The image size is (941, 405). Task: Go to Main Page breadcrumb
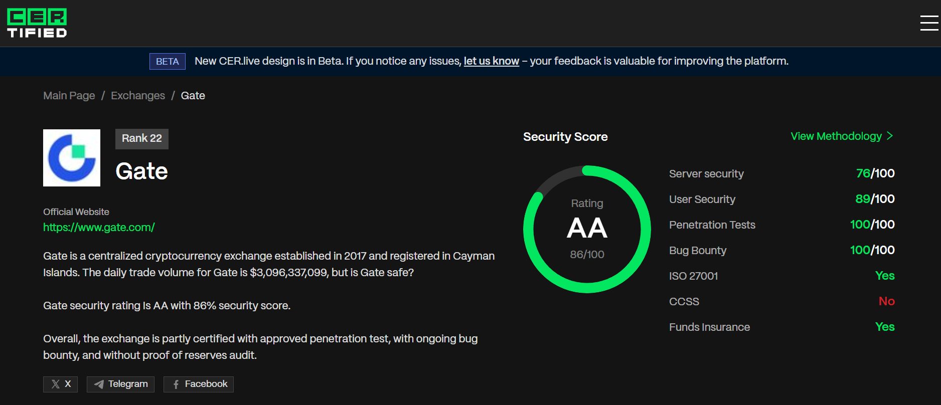(69, 96)
